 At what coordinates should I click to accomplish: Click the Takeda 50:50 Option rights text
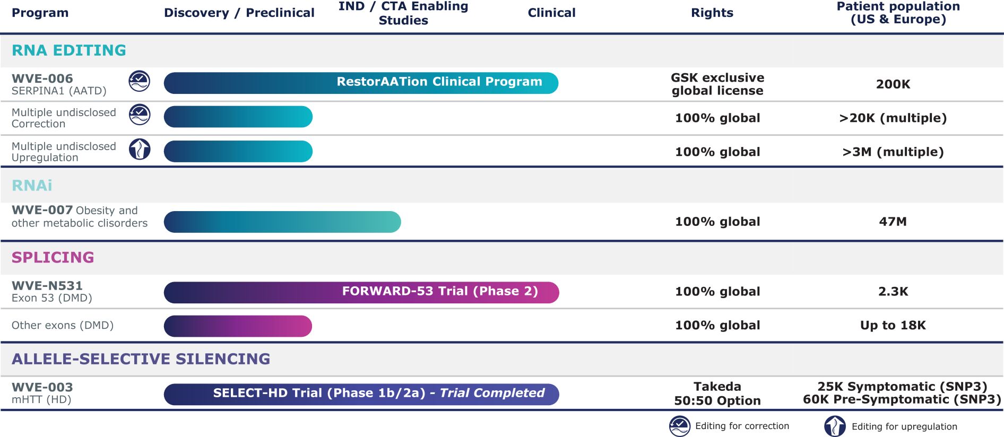[x=717, y=394]
